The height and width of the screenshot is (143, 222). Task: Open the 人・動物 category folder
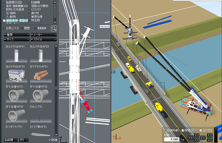coord(11,17)
